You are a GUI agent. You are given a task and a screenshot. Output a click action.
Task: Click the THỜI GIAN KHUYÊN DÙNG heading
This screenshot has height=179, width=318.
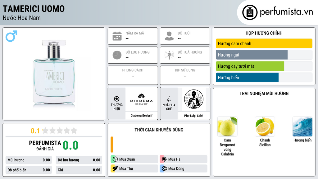pyautogui.click(x=159, y=130)
